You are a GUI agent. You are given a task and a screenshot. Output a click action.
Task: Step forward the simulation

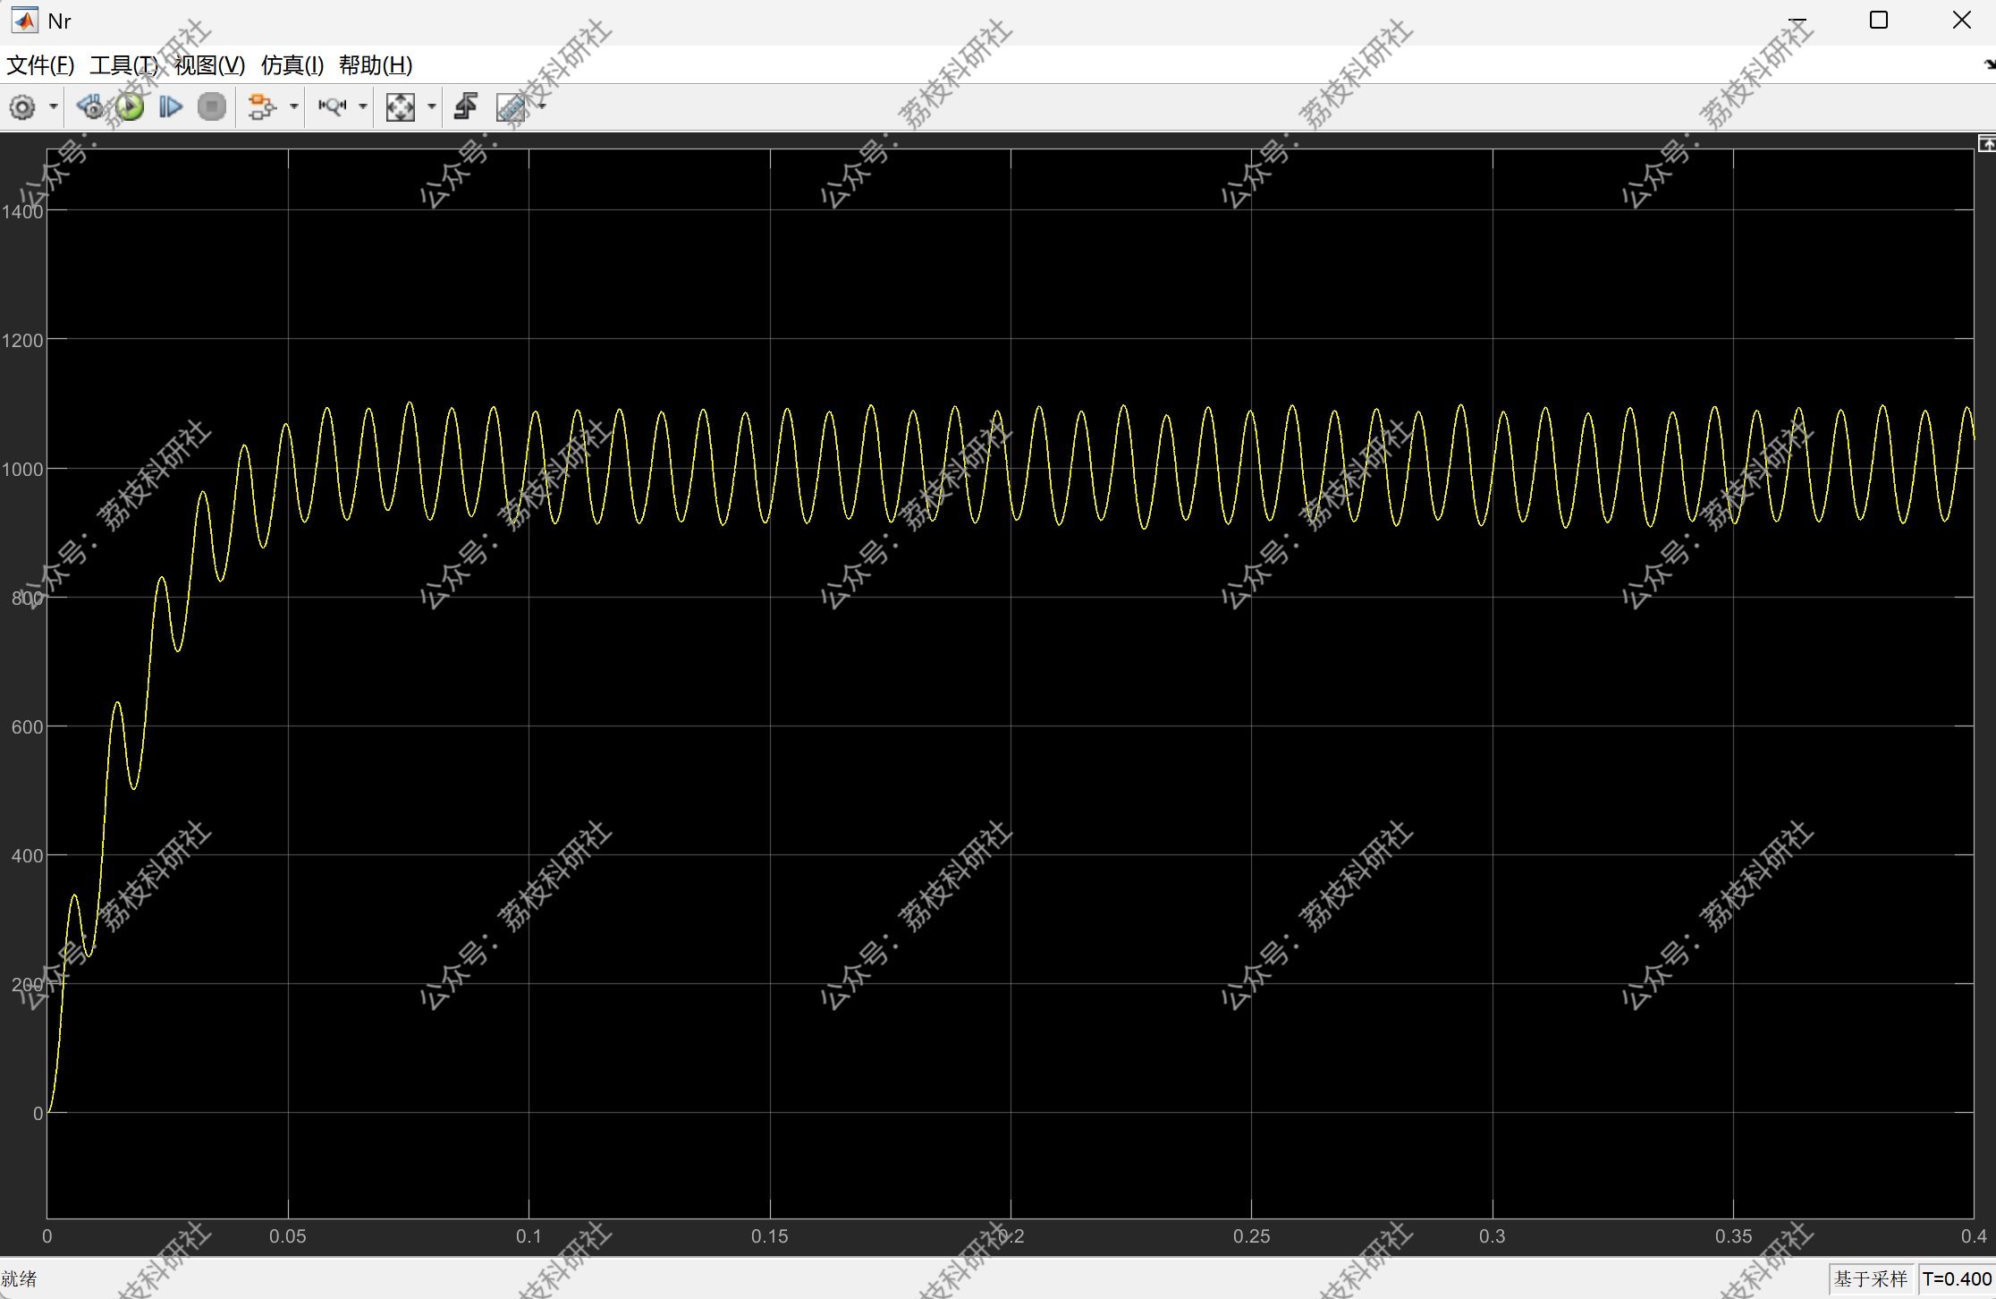[x=171, y=107]
